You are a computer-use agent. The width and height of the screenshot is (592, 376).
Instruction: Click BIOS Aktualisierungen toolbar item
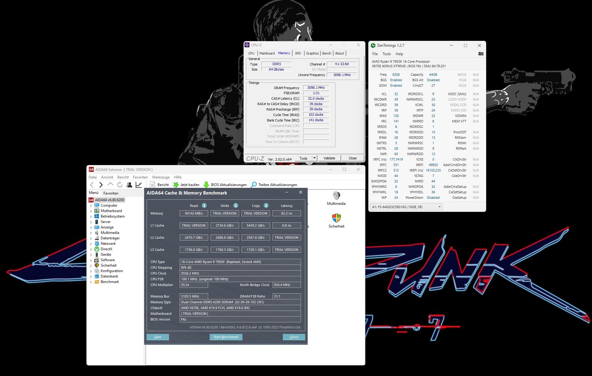pos(225,185)
